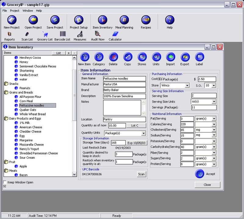Open the Project Setup tool
This screenshot has width=244, height=219.
[x=79, y=20]
